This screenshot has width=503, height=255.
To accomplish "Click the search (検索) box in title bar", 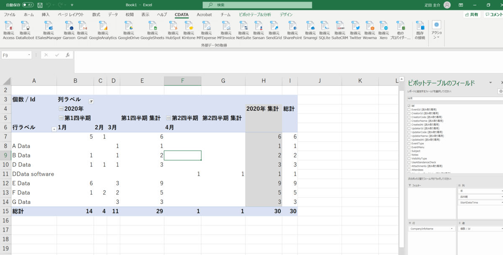I will pyautogui.click(x=257, y=5).
